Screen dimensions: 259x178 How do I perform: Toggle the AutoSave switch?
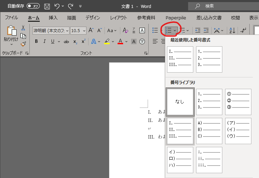coord(33,6)
